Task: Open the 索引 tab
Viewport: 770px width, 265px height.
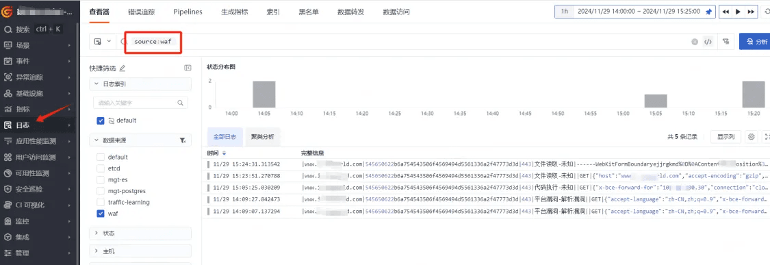Action: point(273,12)
